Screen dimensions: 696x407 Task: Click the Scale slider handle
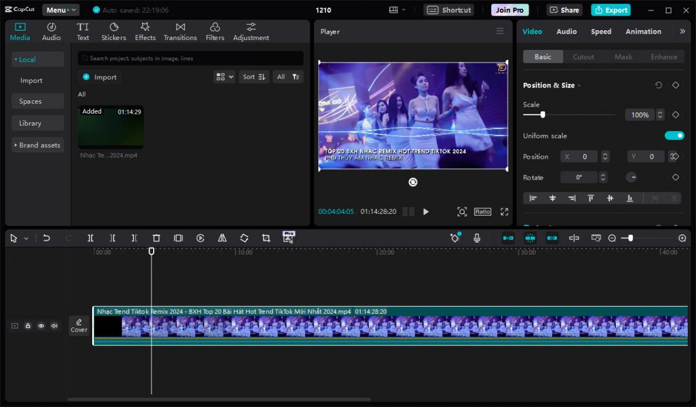click(543, 115)
